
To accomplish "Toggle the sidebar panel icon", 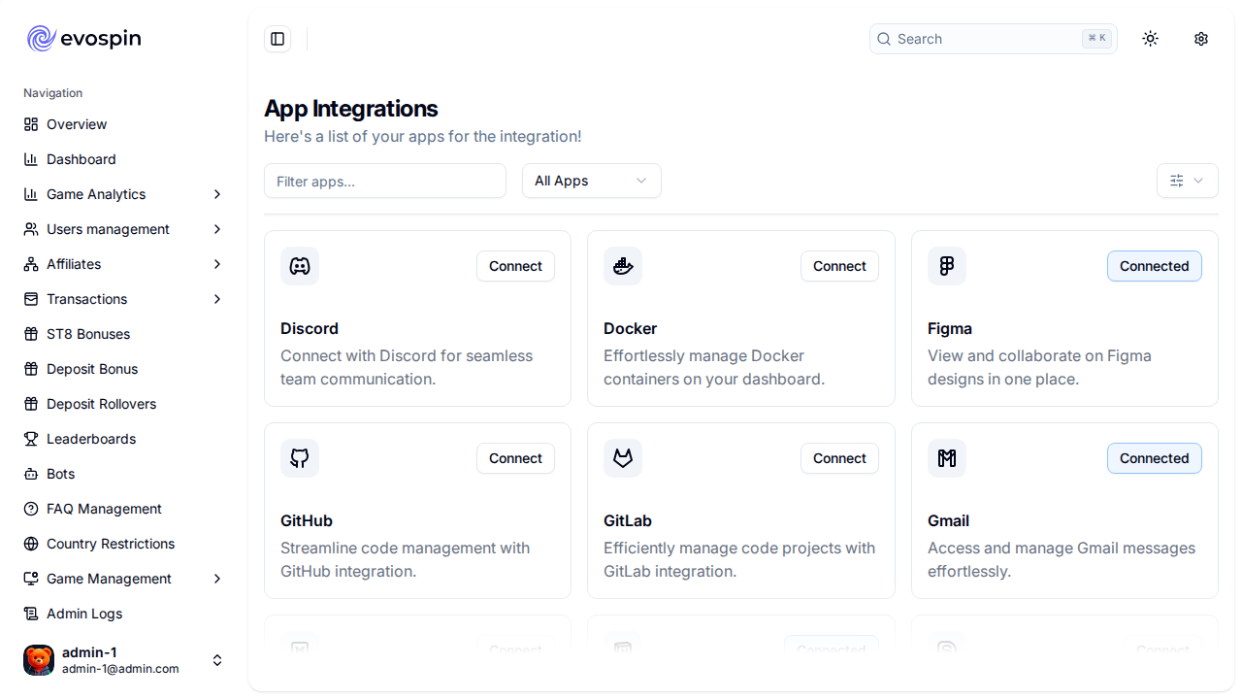I will pyautogui.click(x=278, y=39).
